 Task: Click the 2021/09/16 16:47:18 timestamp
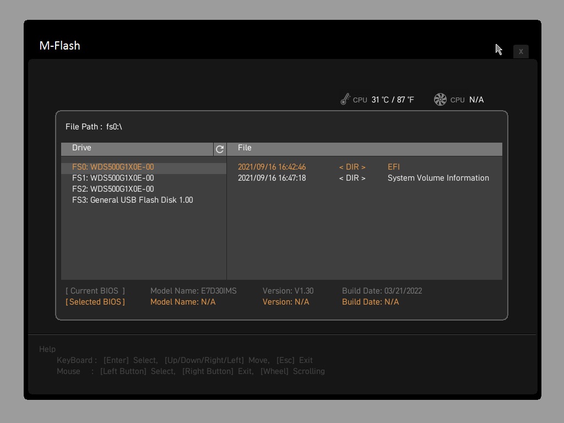pyautogui.click(x=272, y=178)
